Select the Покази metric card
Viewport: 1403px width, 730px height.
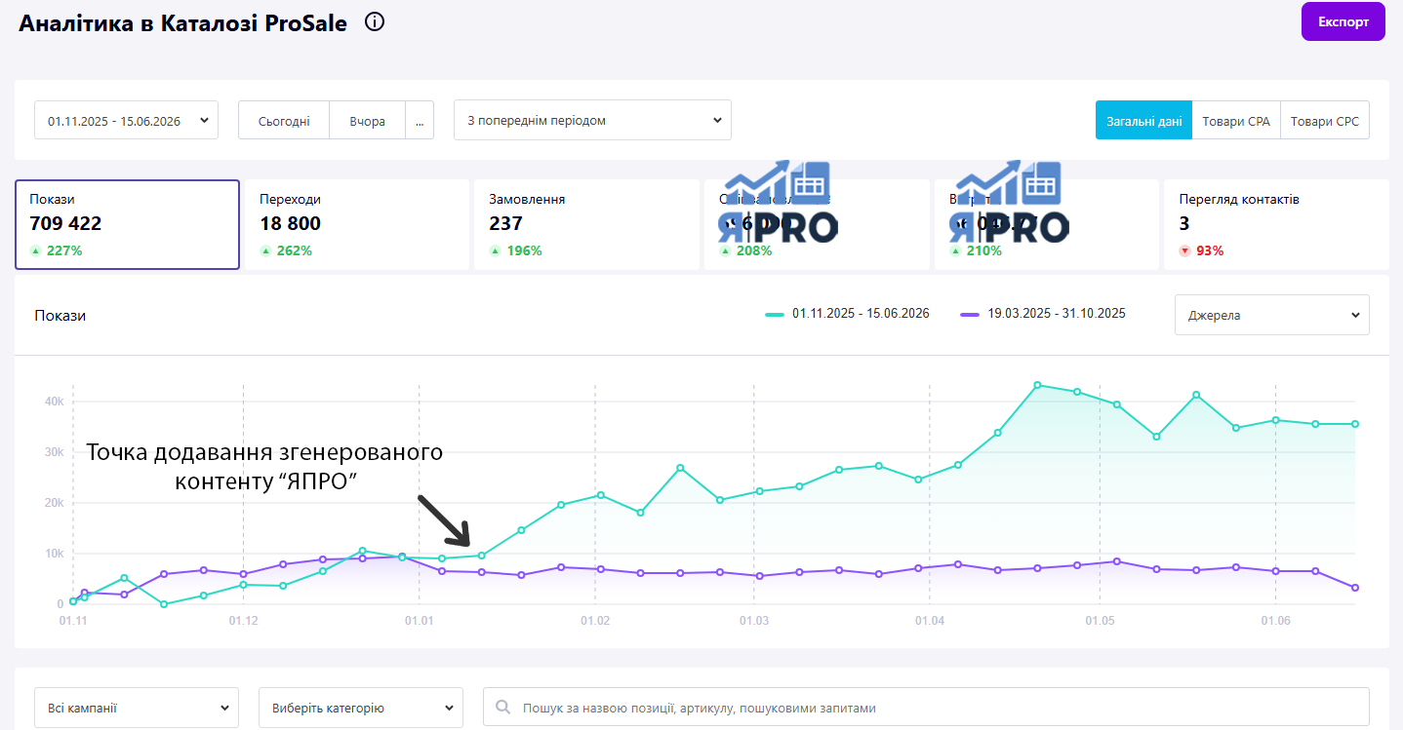127,224
